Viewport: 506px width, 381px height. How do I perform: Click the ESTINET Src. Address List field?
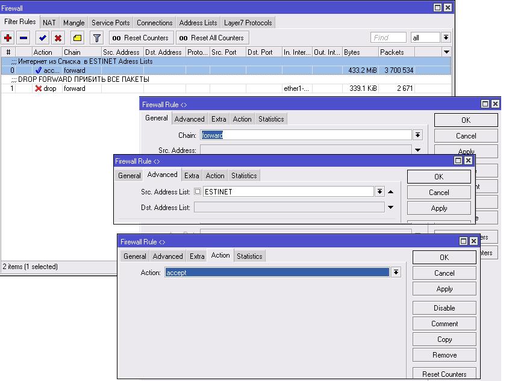click(x=289, y=192)
